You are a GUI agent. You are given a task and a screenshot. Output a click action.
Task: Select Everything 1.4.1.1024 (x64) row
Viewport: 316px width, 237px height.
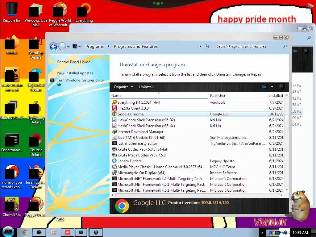coord(197,102)
